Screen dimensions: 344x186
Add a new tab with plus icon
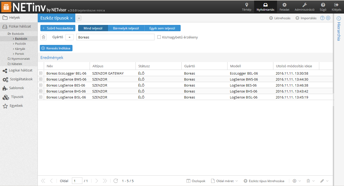pos(79,18)
